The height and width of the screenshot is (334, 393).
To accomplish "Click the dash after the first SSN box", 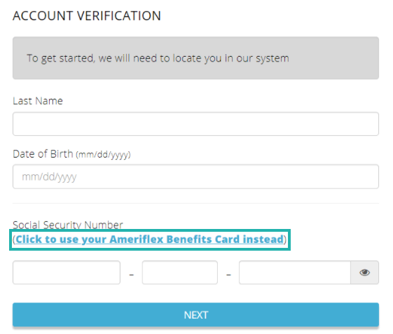I will (x=131, y=275).
